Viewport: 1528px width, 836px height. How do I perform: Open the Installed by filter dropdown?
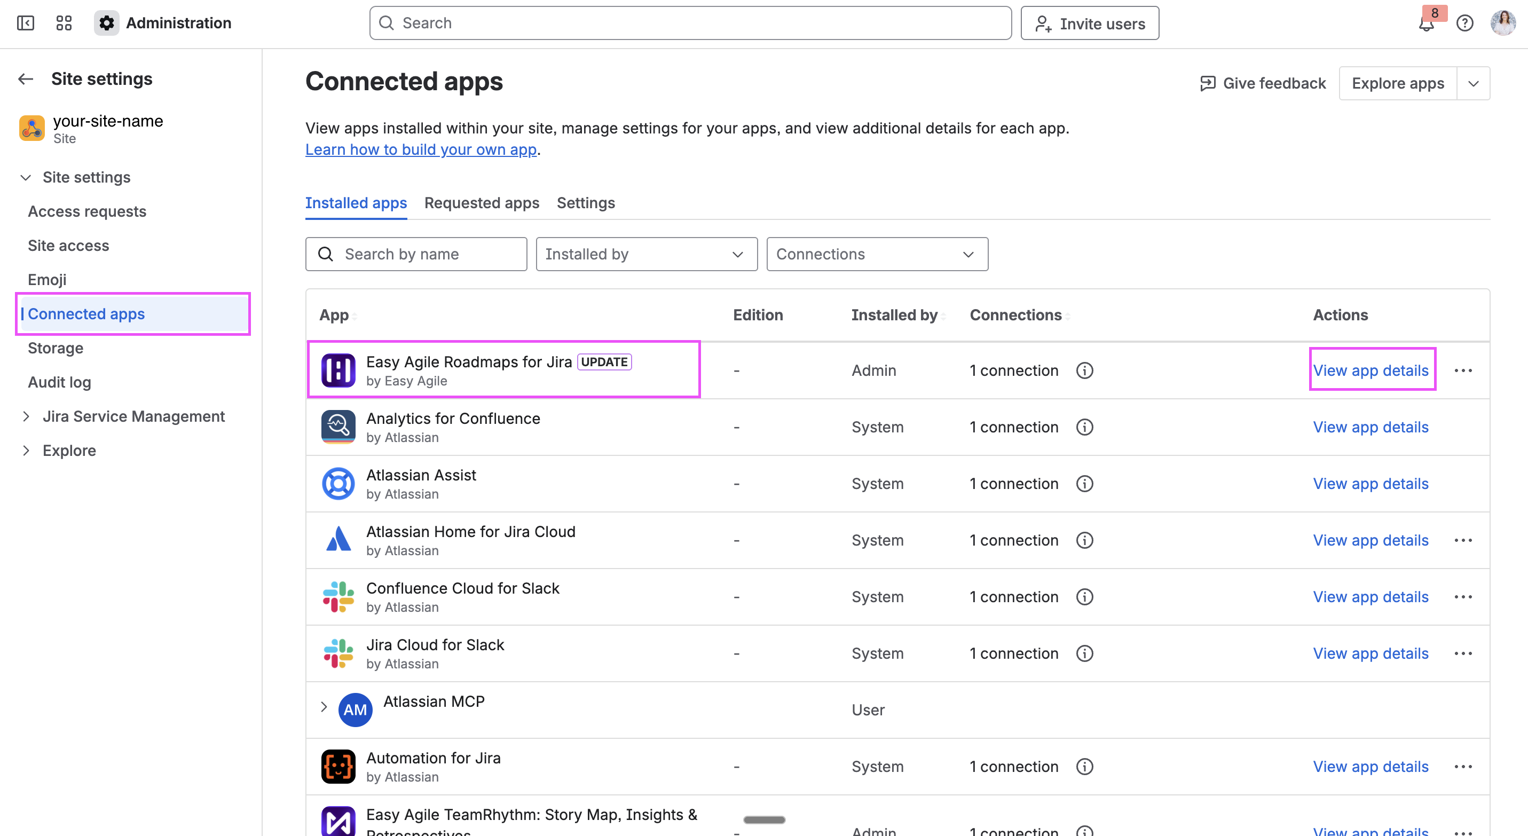pyautogui.click(x=646, y=254)
